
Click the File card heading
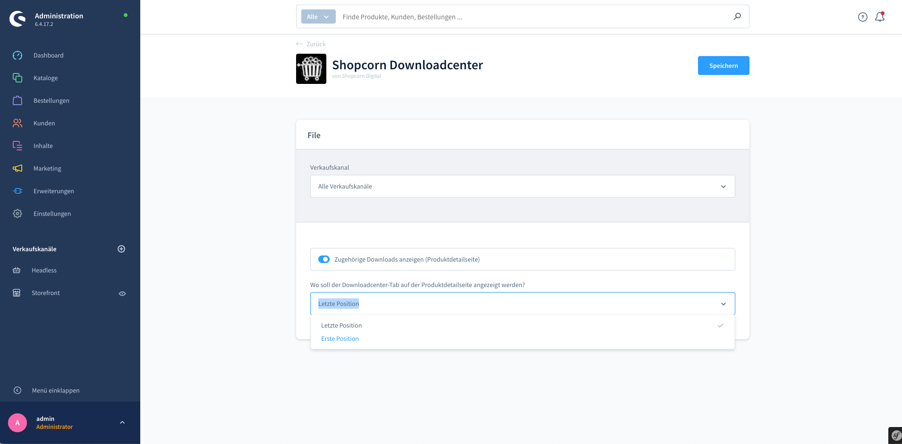pyautogui.click(x=314, y=135)
